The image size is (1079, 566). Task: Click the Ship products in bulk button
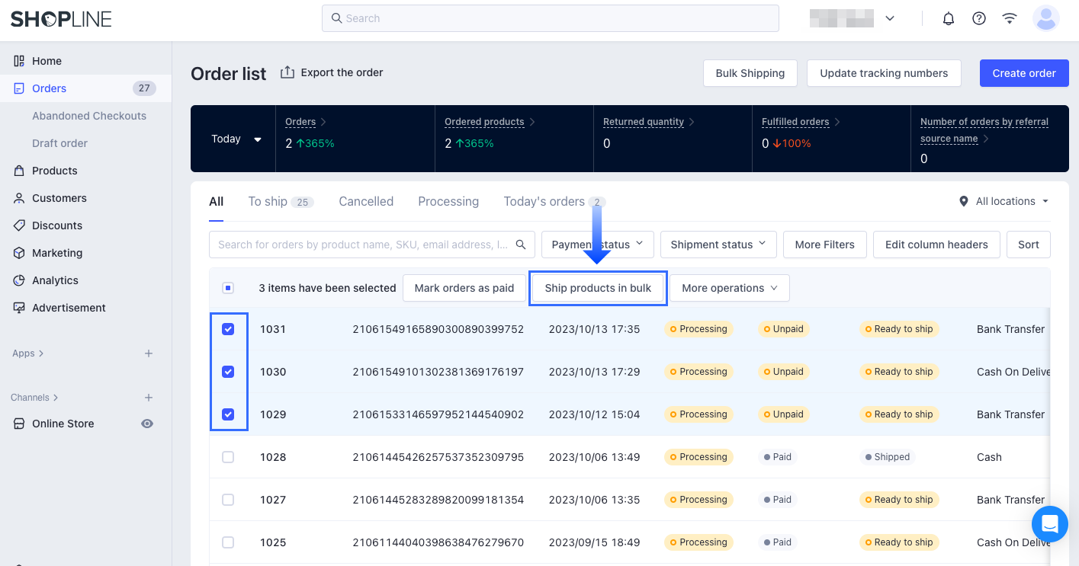598,288
